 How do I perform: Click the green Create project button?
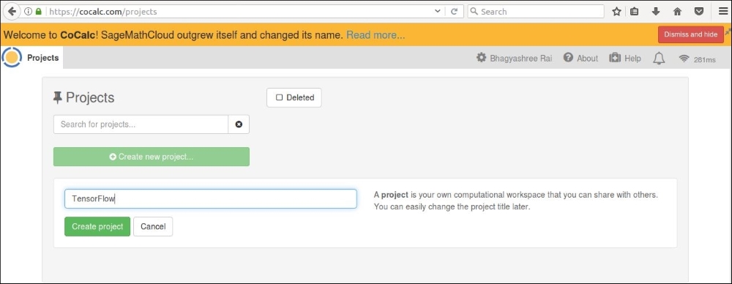click(97, 227)
